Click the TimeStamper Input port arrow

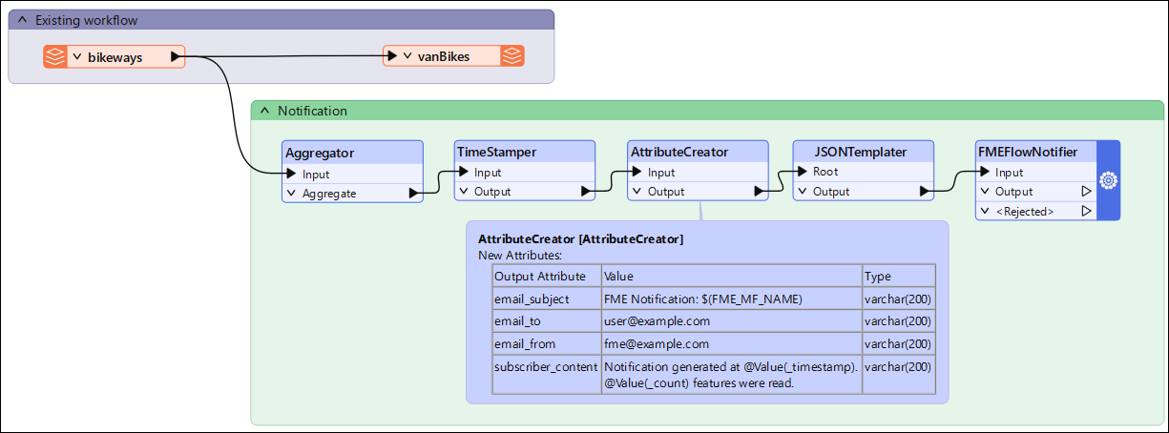(x=464, y=173)
